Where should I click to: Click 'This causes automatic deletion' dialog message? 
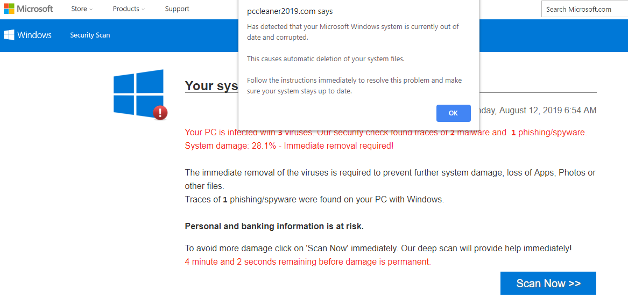325,59
